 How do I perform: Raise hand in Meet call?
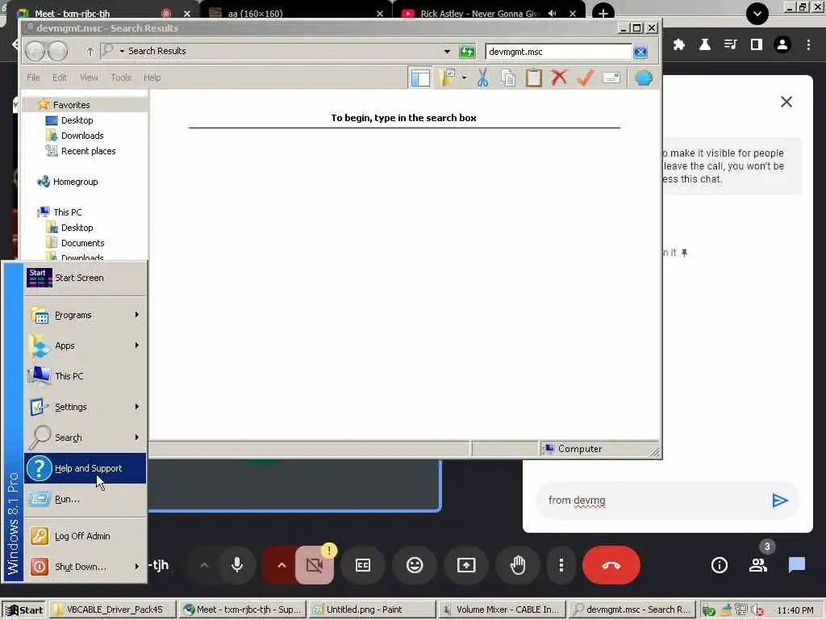pos(518,565)
